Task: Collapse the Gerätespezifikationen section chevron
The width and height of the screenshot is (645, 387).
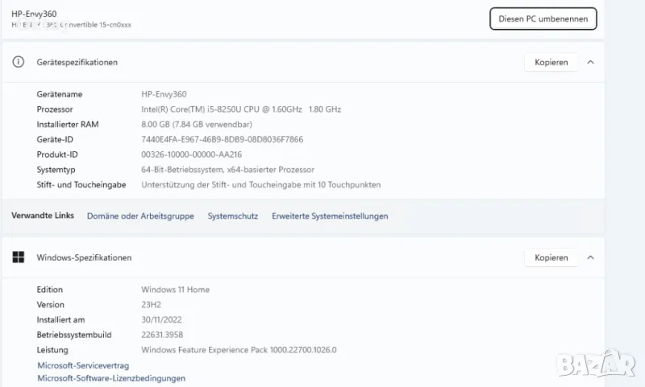Action: [x=590, y=62]
